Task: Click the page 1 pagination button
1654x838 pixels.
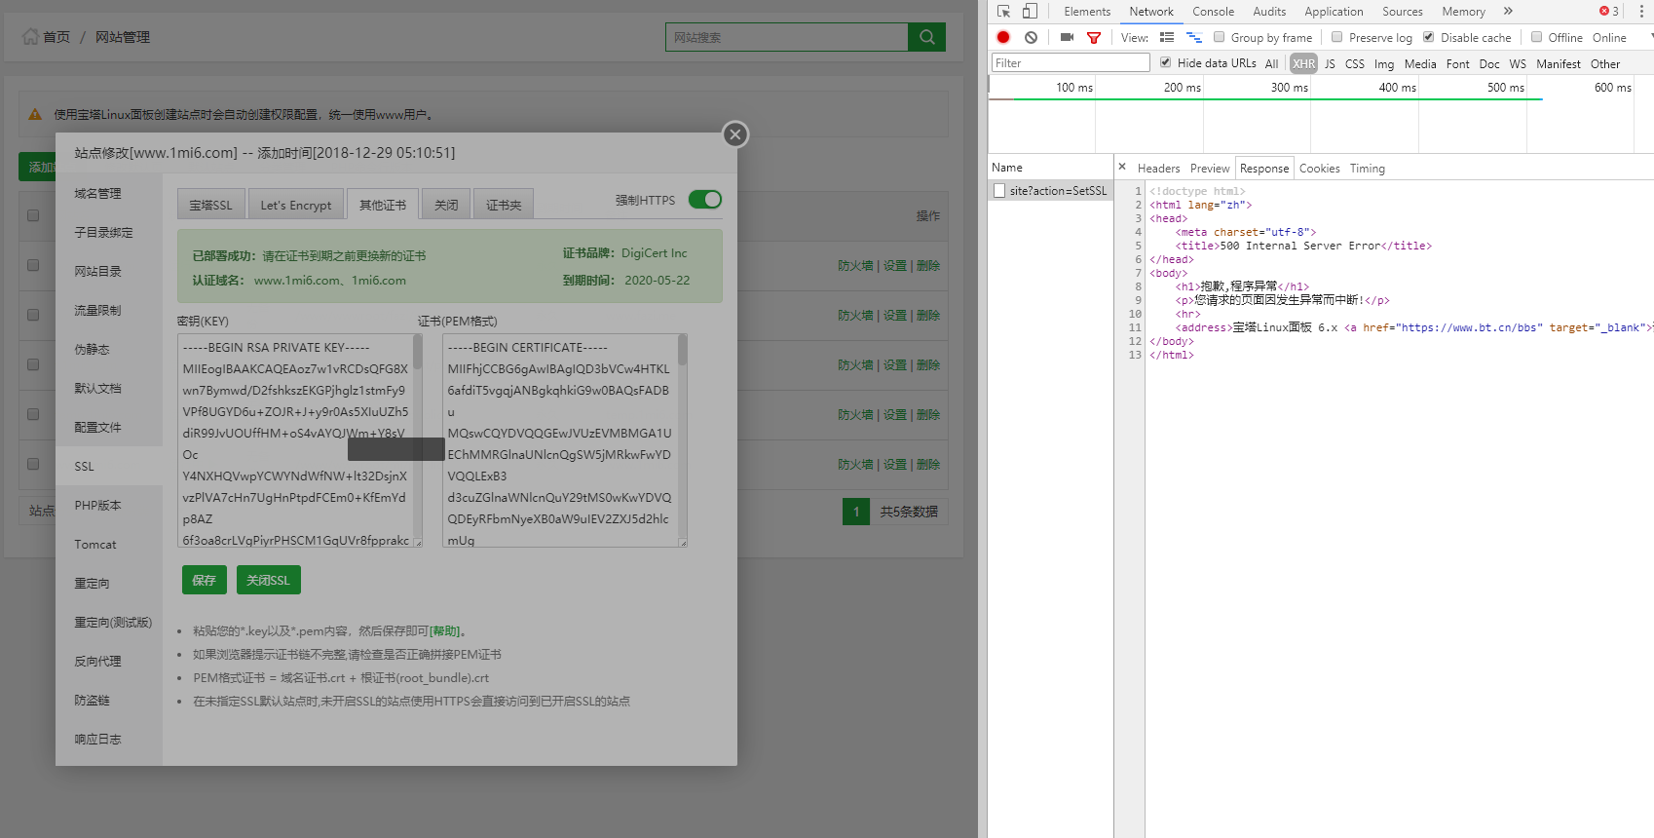Action: [x=856, y=511]
